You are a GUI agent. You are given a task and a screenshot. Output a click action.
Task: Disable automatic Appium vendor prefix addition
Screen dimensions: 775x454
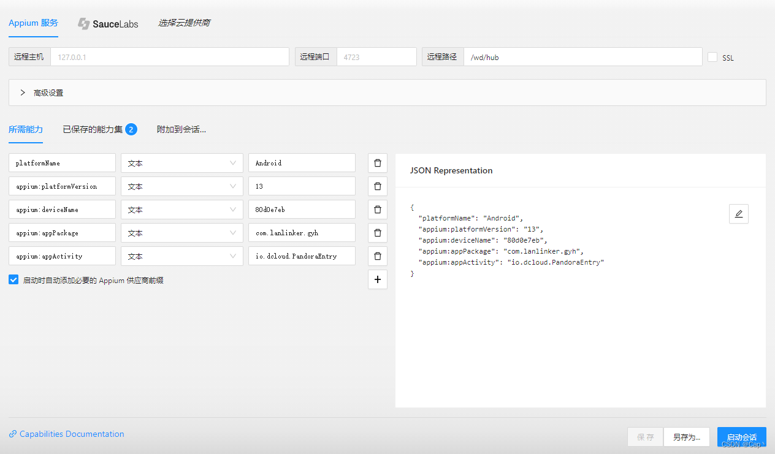(x=13, y=279)
